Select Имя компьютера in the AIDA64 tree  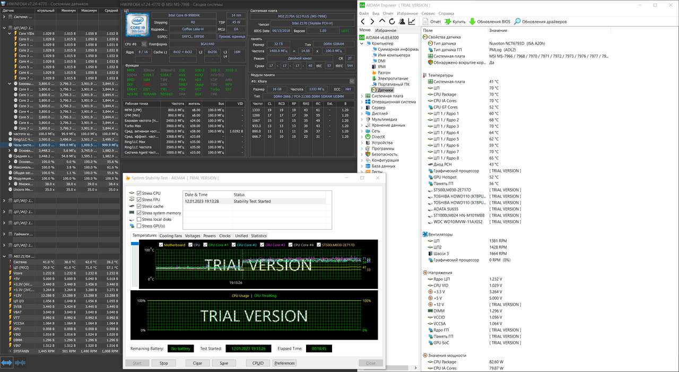390,55
